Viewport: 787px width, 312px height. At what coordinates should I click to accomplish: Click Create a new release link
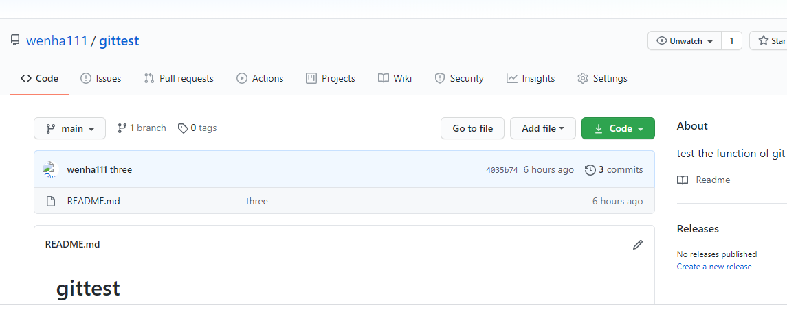(x=714, y=267)
